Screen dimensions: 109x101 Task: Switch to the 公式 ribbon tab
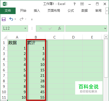[71, 11]
